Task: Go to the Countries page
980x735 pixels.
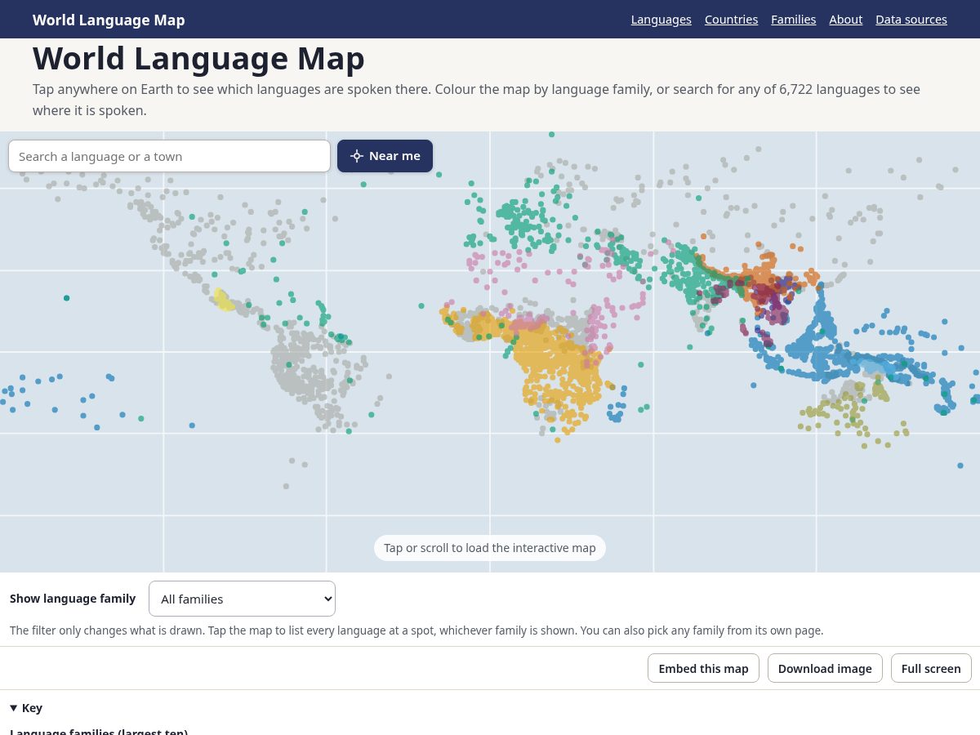Action: 732,20
